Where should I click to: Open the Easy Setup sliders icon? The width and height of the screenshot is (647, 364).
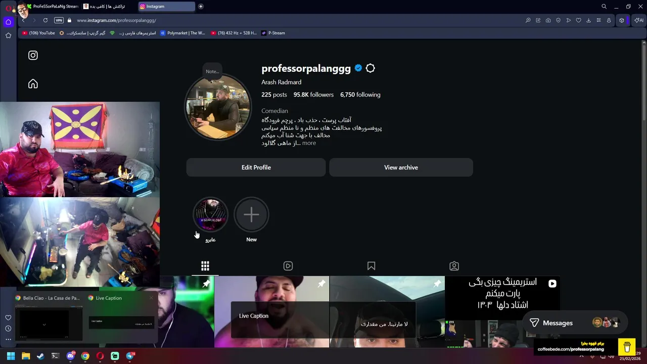coord(599,20)
